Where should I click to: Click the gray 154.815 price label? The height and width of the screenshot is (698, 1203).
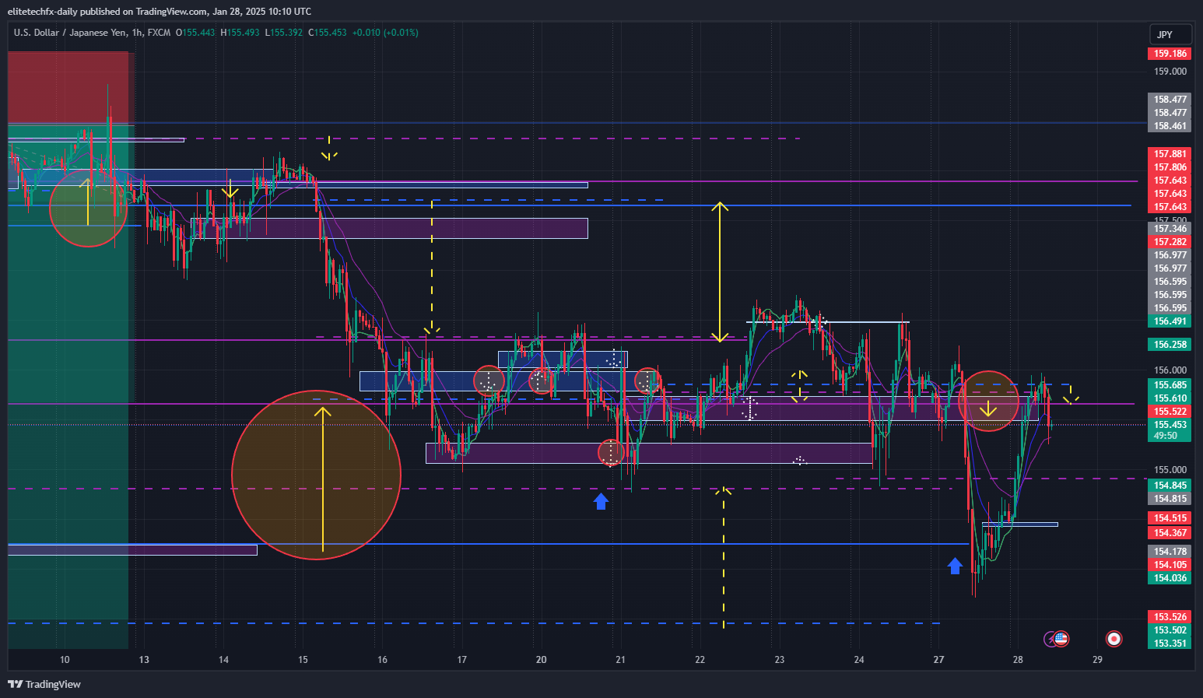coord(1170,499)
